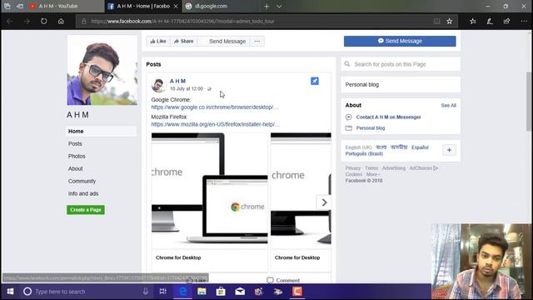Refresh the page with reload icon
This screenshot has height=300, width=533.
pos(44,21)
